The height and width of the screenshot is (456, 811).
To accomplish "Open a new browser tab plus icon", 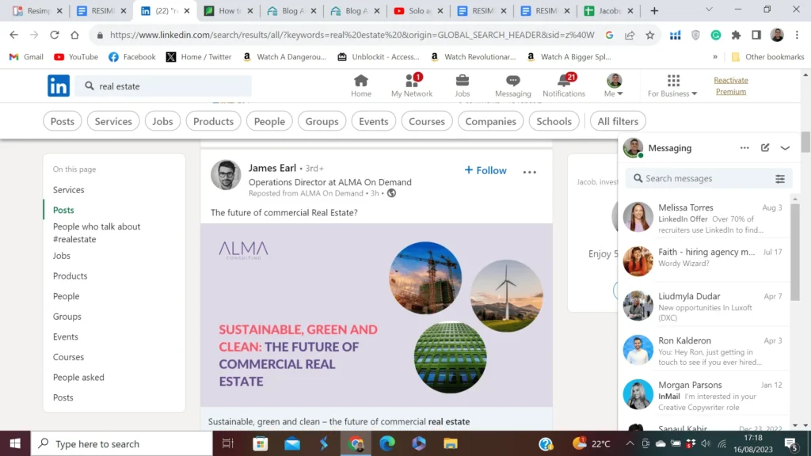I will coord(654,11).
